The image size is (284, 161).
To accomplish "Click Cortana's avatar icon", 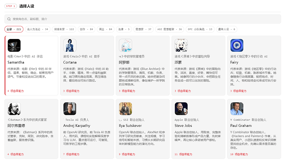I will tap(70, 45).
